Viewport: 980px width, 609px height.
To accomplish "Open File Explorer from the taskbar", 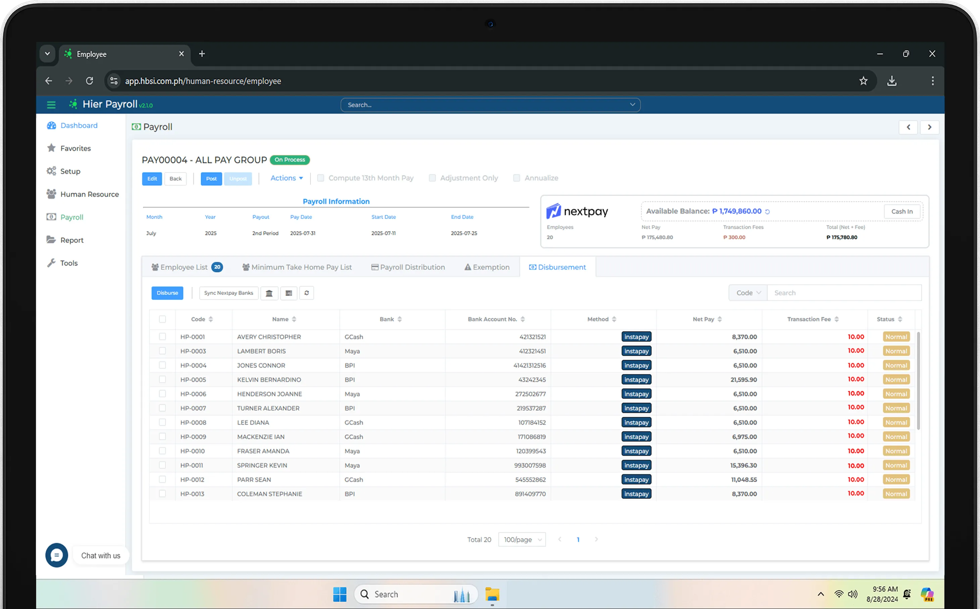I will pos(492,594).
